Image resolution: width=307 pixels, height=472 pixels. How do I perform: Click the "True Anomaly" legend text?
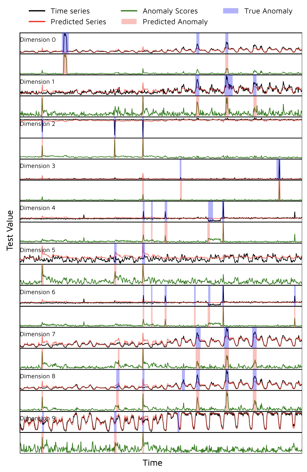(x=268, y=11)
